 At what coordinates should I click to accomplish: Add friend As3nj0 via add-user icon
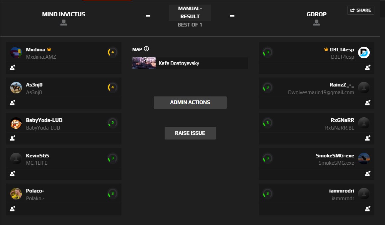(13, 103)
